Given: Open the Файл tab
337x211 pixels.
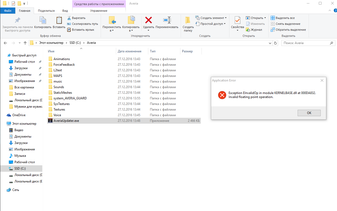Looking at the screenshot, I should (7, 11).
